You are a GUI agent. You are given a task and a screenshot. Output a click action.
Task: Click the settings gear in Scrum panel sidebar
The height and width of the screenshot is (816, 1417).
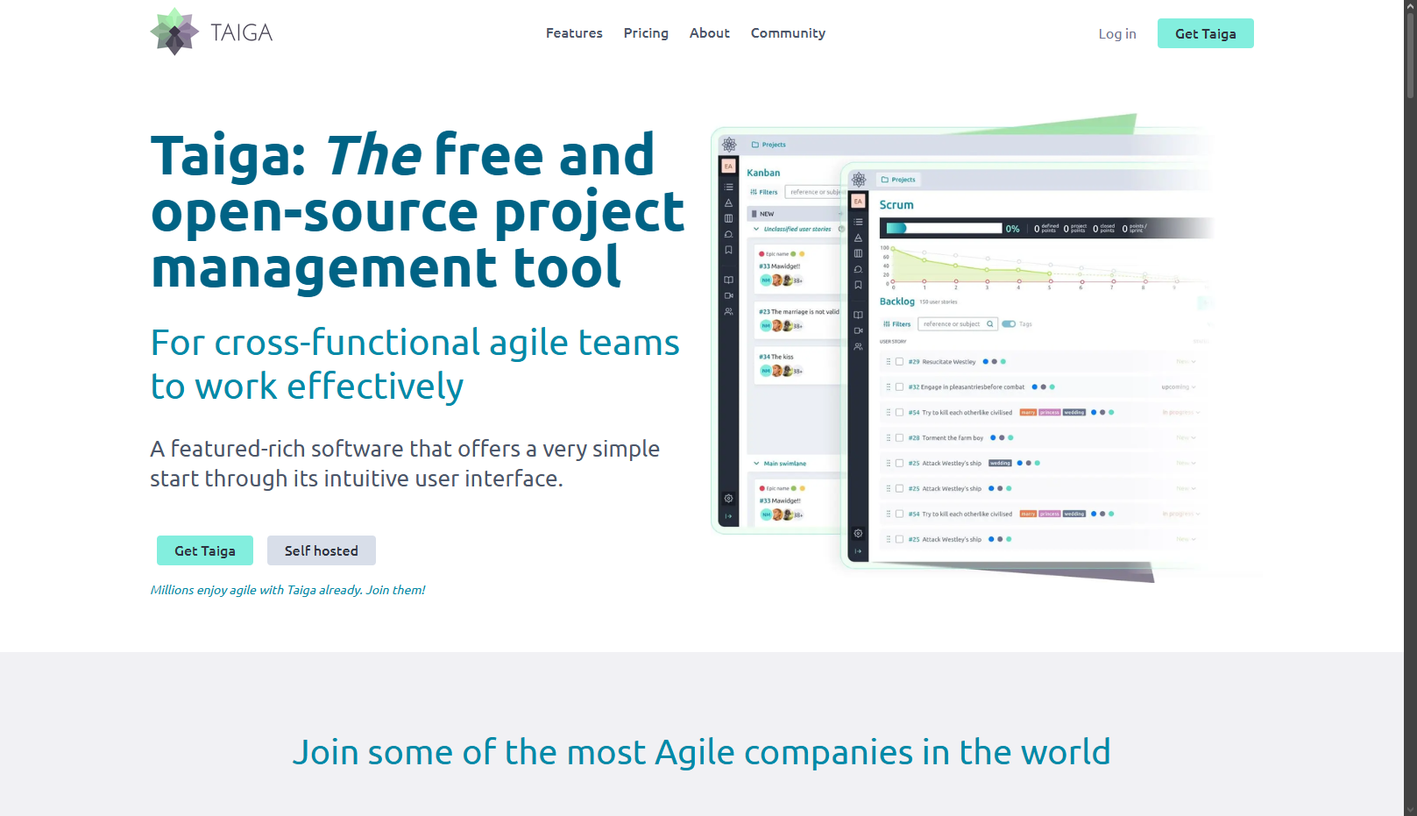click(858, 533)
